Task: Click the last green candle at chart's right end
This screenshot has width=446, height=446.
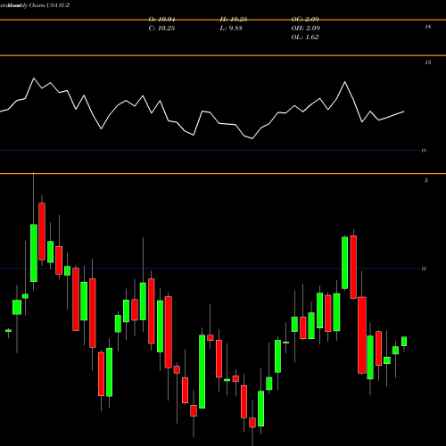Action: click(404, 342)
